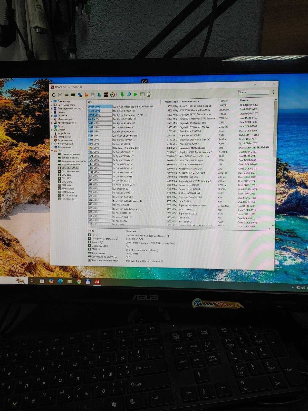Open the sensor gauge toolbar icon

pos(112,95)
